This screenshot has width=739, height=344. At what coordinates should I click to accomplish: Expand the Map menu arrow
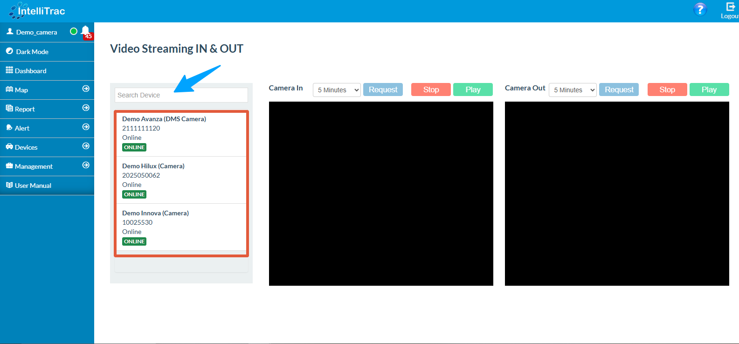pos(86,89)
